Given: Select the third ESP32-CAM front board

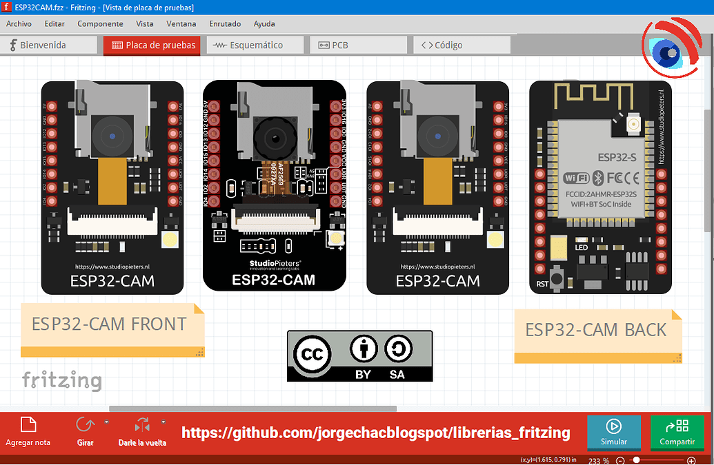Looking at the screenshot, I should pos(437,187).
